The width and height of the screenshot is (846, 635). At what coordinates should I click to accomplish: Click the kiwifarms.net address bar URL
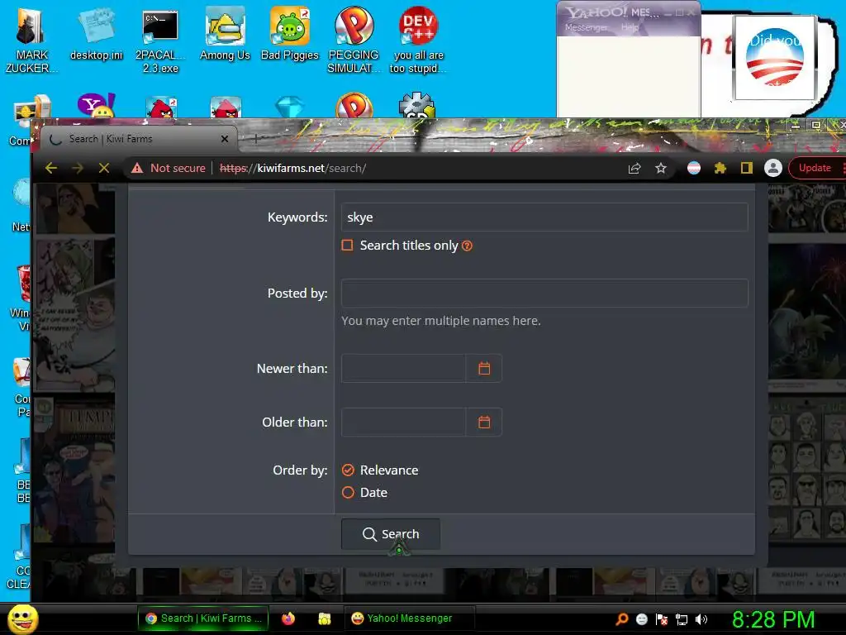pyautogui.click(x=293, y=168)
